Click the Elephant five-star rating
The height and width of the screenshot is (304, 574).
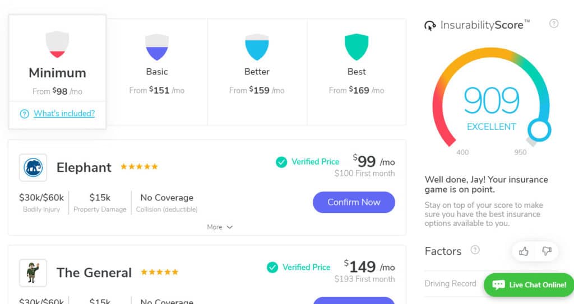(139, 167)
